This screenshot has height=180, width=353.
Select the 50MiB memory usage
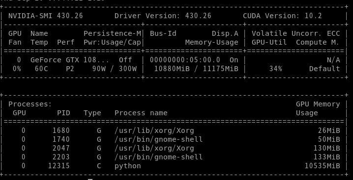[x=329, y=139]
